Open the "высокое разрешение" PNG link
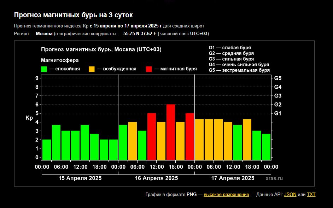 226,195
